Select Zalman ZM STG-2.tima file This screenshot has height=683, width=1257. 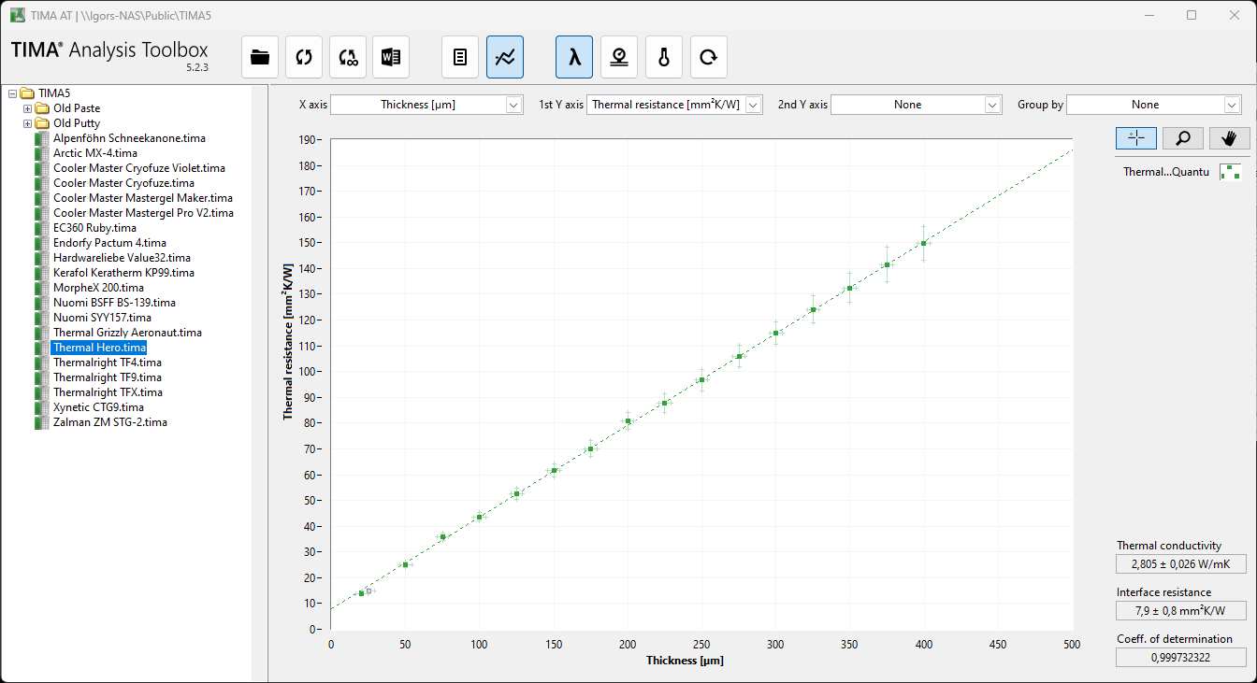click(x=110, y=422)
